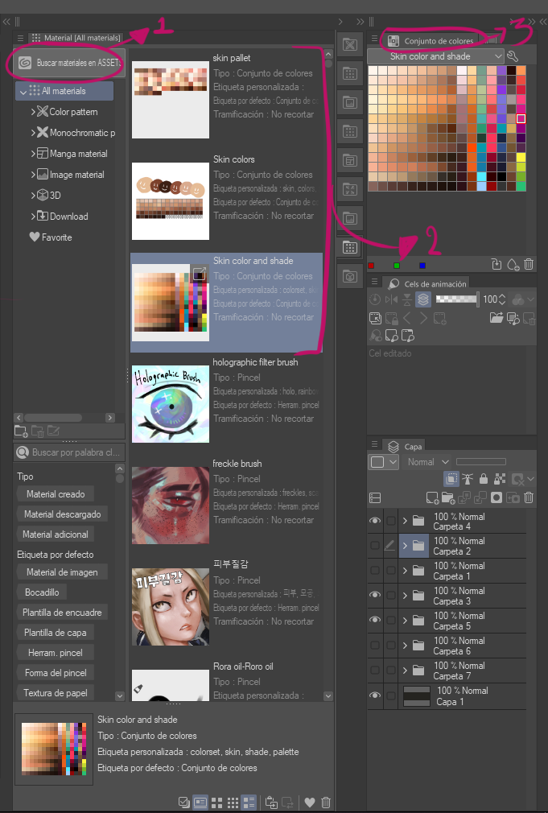This screenshot has height=813, width=548.
Task: Filter by Textura de papel tag
Action: tap(56, 693)
